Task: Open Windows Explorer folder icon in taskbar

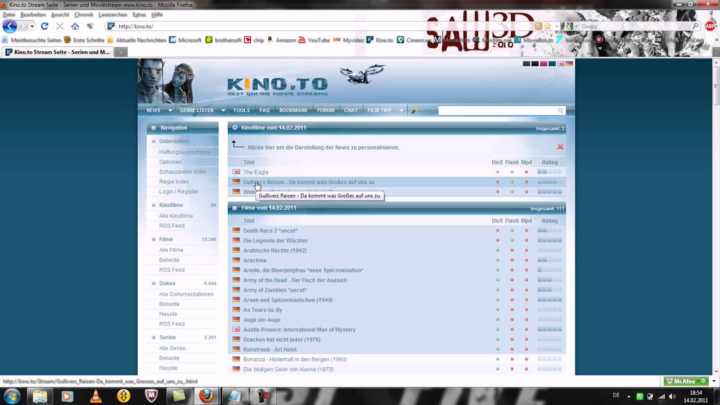Action: coord(39,396)
